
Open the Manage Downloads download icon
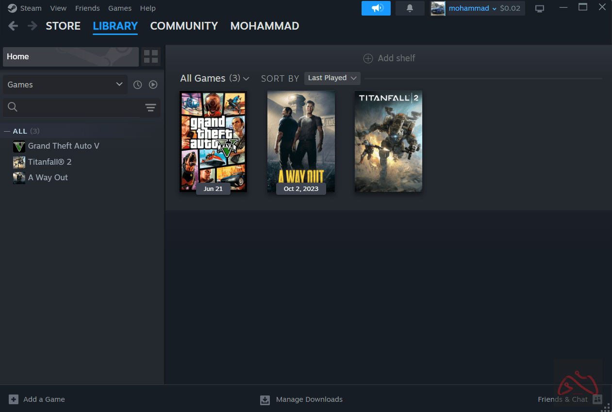click(265, 399)
